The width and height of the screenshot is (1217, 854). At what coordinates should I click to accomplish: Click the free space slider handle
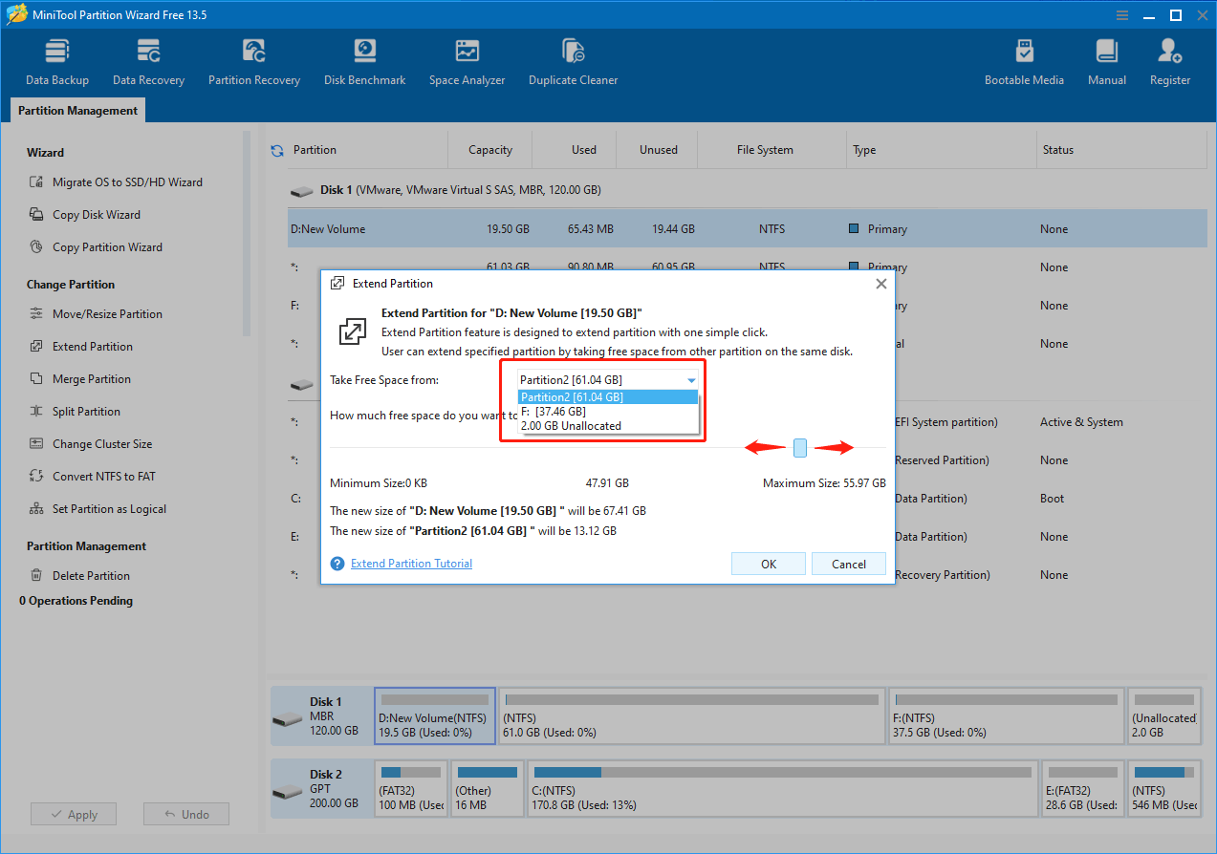(x=799, y=447)
